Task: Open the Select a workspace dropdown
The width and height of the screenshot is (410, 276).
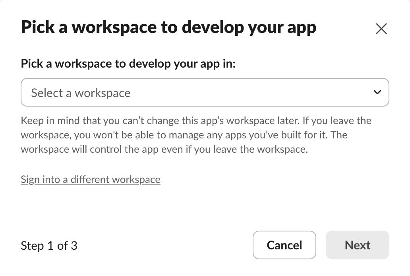Action: click(205, 92)
